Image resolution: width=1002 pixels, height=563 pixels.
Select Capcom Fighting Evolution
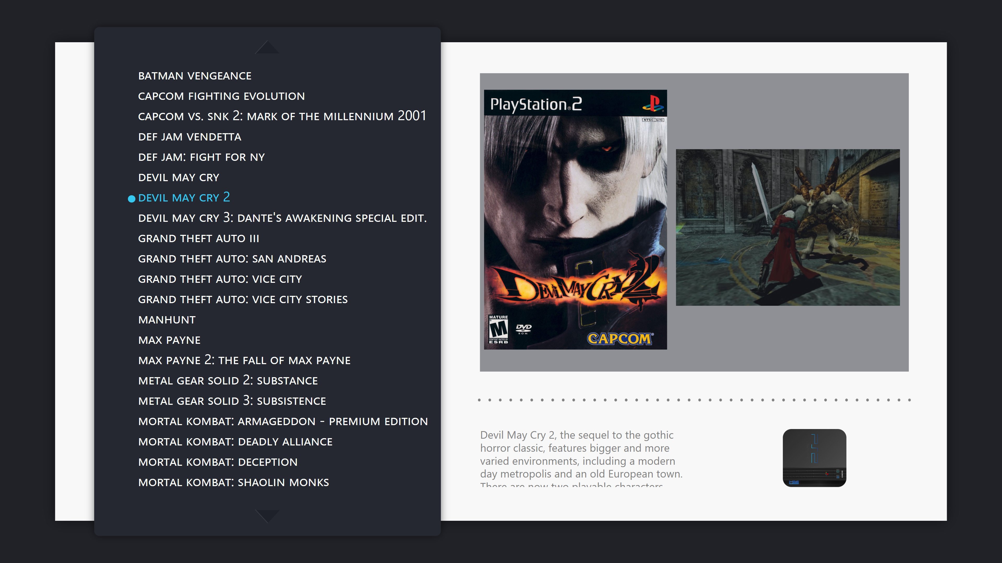click(221, 96)
